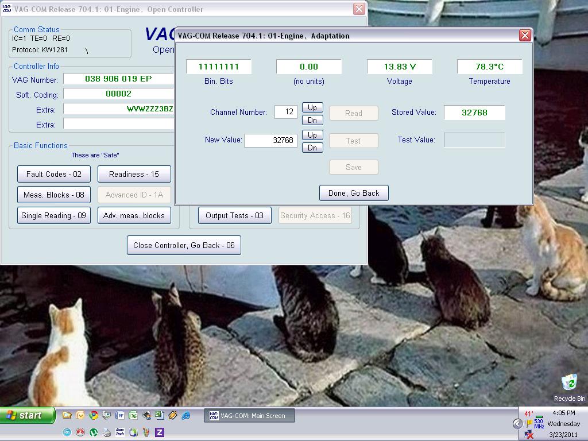Open Readiness - 15 function
This screenshot has width=588, height=441.
pyautogui.click(x=134, y=174)
